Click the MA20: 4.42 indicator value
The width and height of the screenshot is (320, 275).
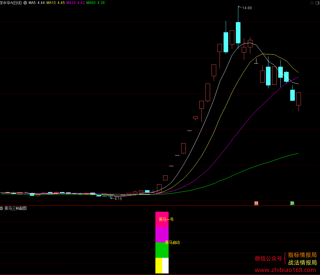coord(76,3)
